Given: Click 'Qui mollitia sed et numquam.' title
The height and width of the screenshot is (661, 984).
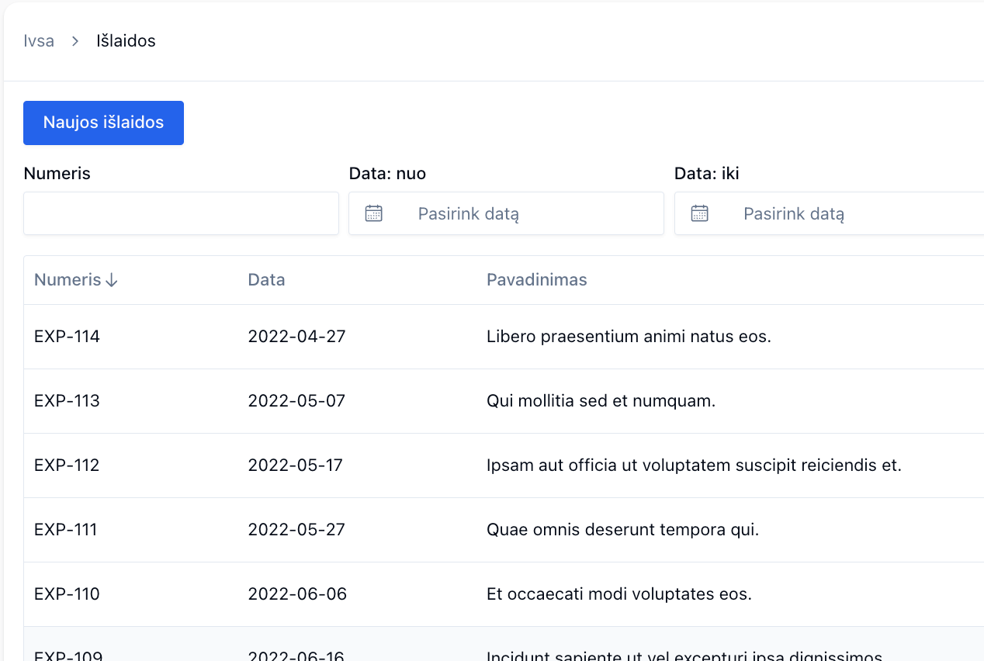Looking at the screenshot, I should point(601,401).
